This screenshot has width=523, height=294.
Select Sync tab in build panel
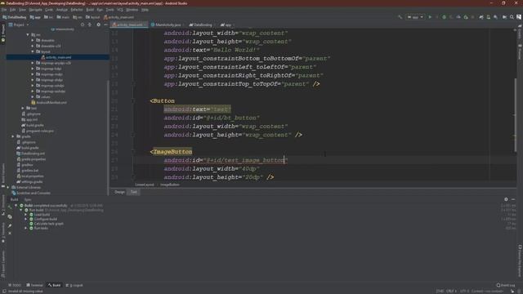[28, 199]
